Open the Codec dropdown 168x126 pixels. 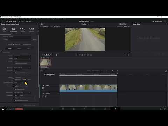click(x=22, y=58)
